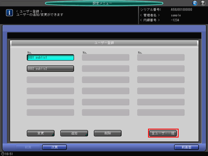
Task: Click the 追加 (Add) button
Action: point(74,133)
